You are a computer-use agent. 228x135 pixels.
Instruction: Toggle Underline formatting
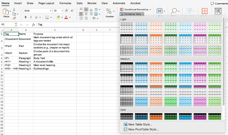tap(36, 17)
